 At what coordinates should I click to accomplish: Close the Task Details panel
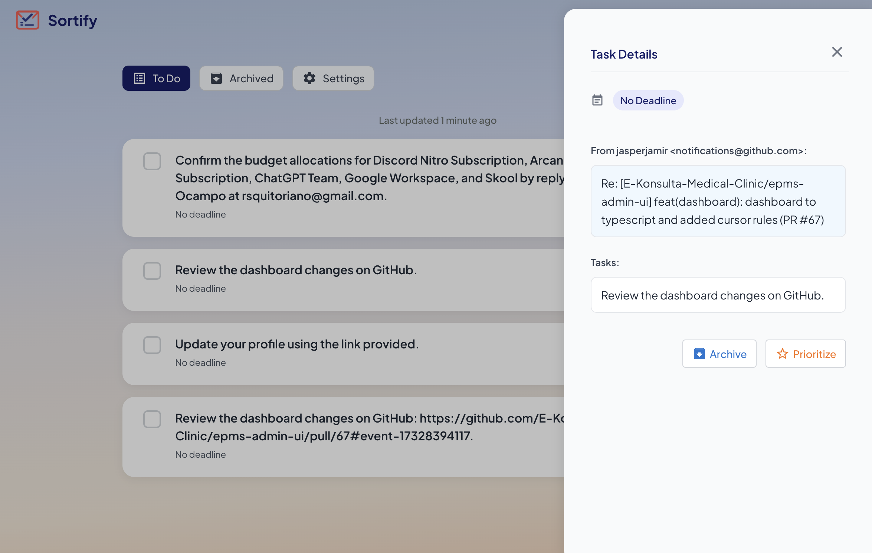(x=837, y=52)
